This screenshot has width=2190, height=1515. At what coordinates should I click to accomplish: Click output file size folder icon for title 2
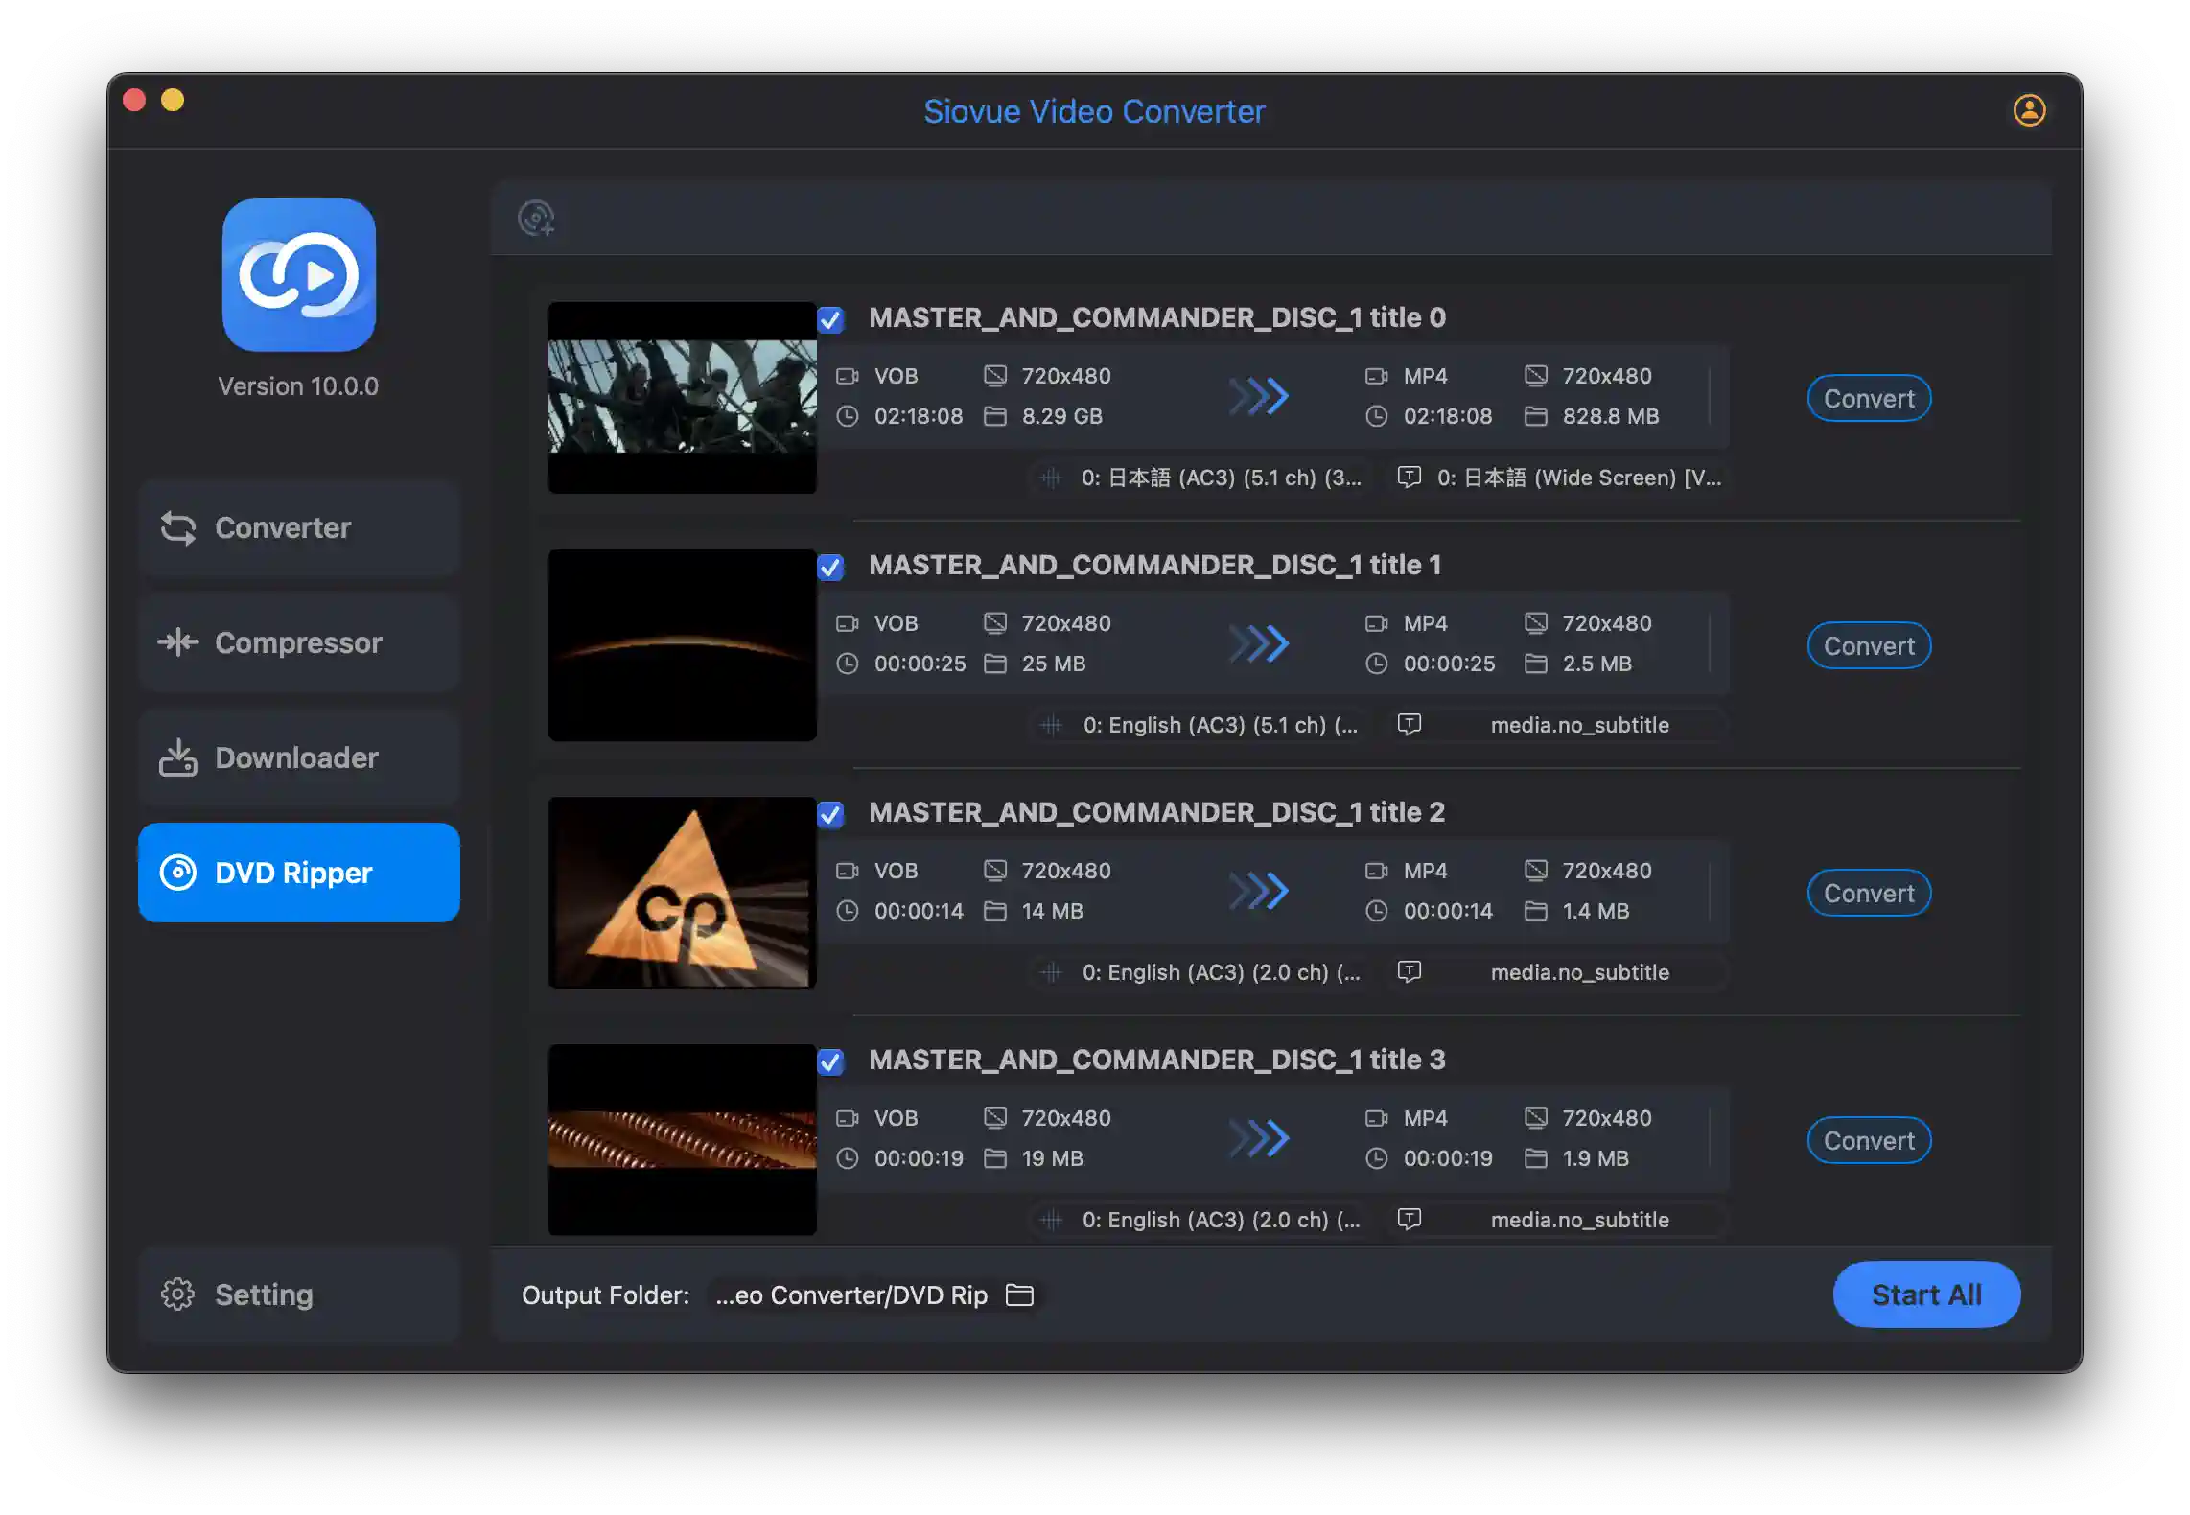click(x=1535, y=911)
